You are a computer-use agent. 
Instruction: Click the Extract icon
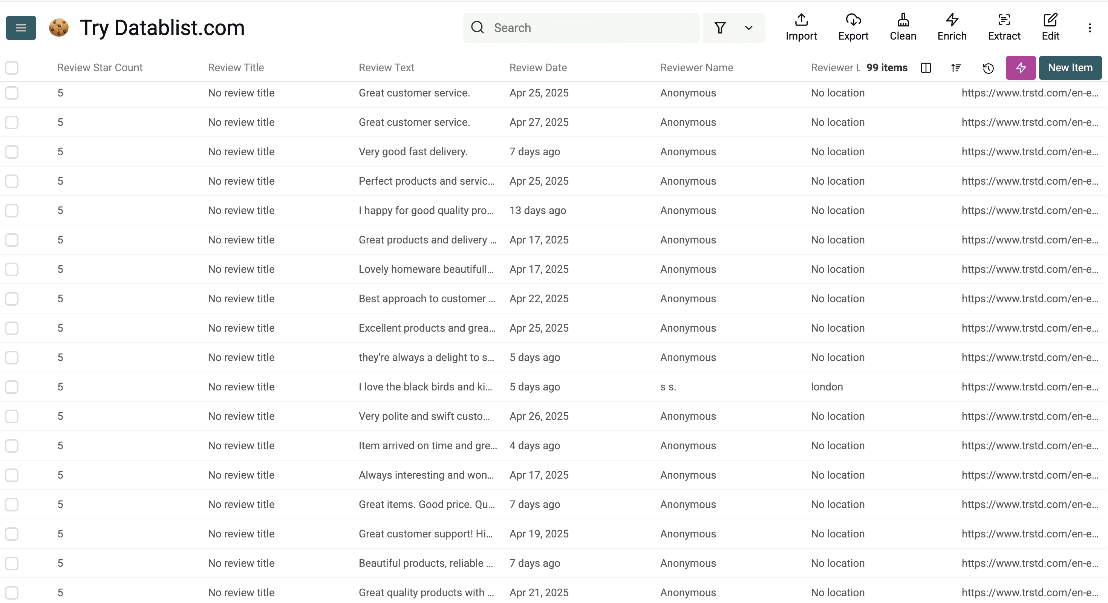click(1004, 27)
